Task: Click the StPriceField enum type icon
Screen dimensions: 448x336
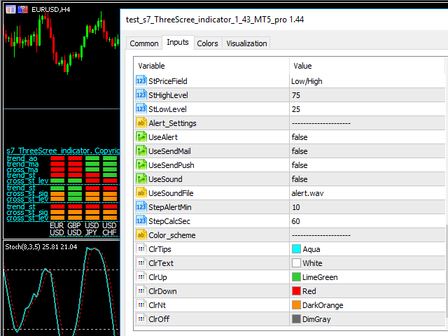Action: pos(141,81)
